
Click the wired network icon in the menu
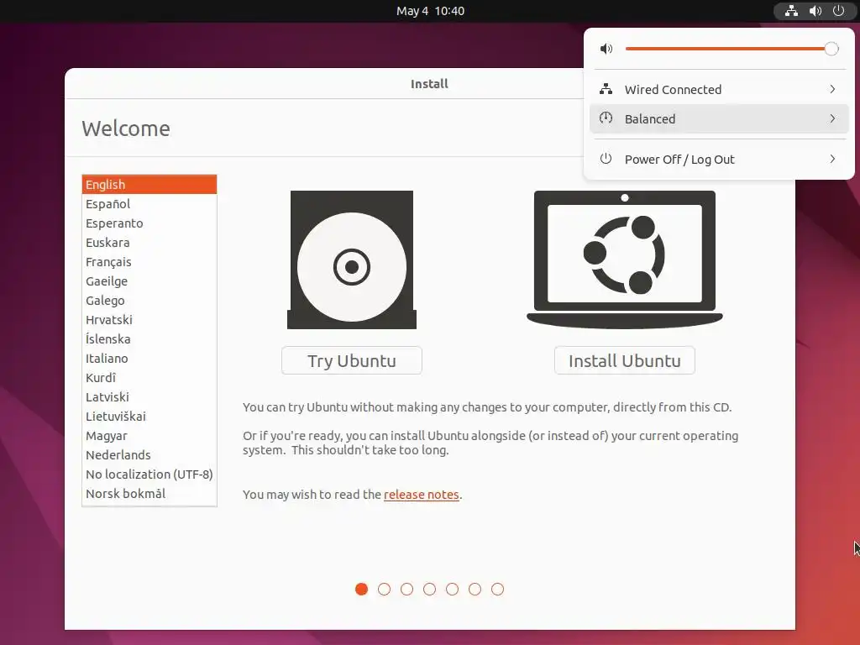tap(606, 89)
